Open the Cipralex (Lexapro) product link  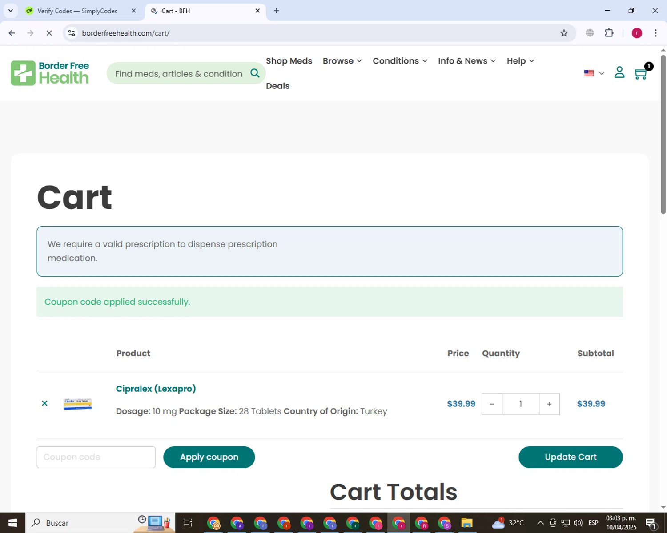(156, 389)
